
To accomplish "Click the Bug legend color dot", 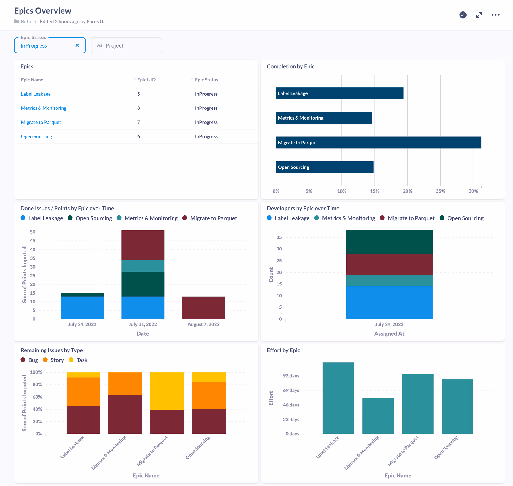I will pos(23,360).
